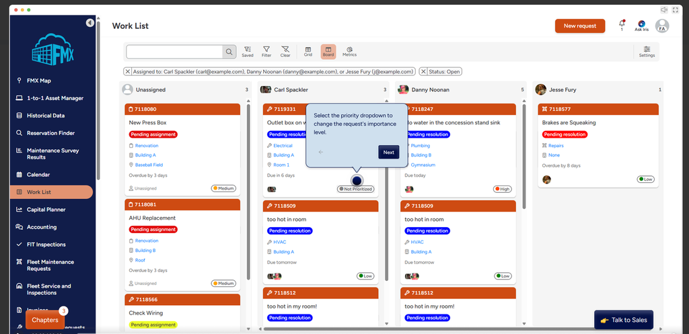This screenshot has width=689, height=334.
Task: Click Baseball Field location link
Action: [149, 165]
